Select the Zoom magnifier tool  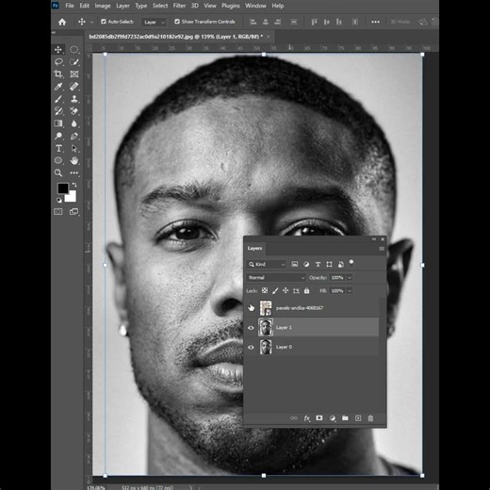(58, 172)
